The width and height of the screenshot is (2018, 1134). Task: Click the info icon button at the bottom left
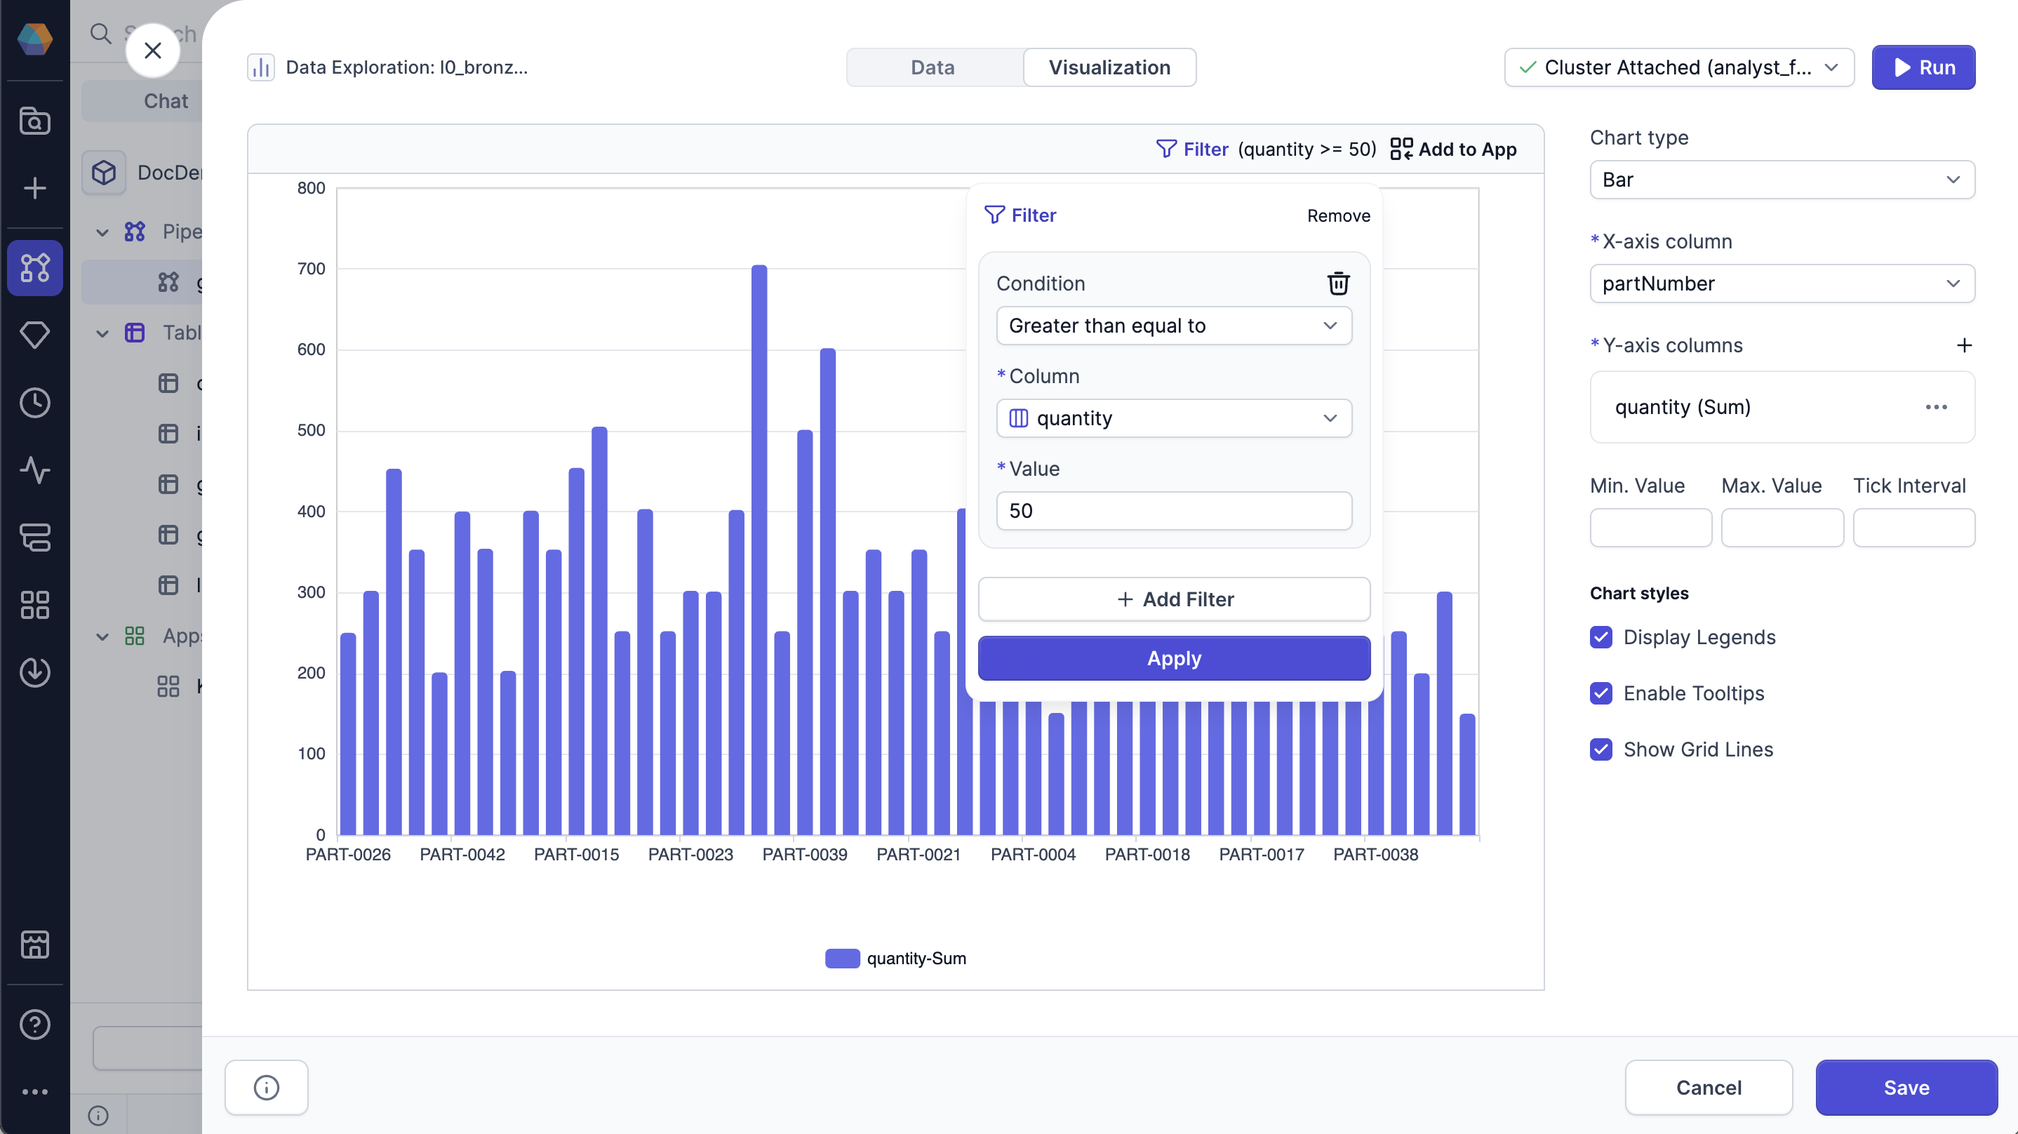pyautogui.click(x=267, y=1087)
